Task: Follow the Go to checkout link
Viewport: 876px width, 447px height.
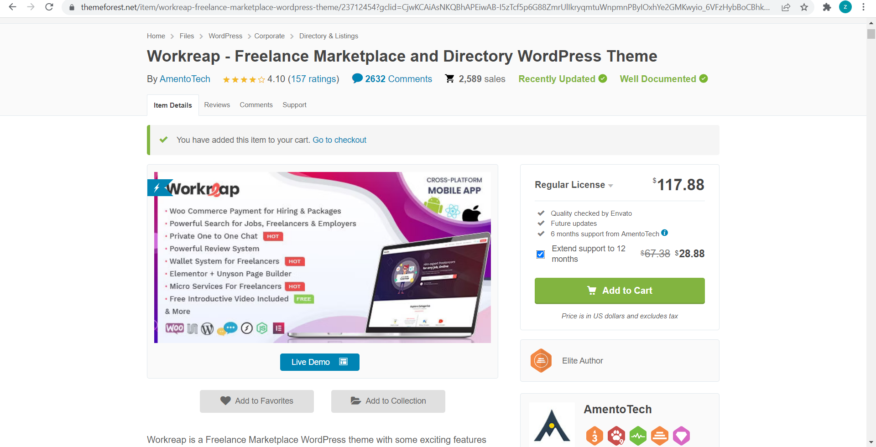Action: pos(339,140)
